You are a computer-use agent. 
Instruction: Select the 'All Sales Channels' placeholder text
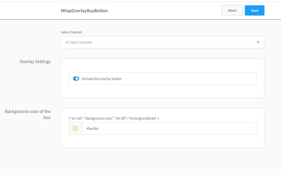79,42
